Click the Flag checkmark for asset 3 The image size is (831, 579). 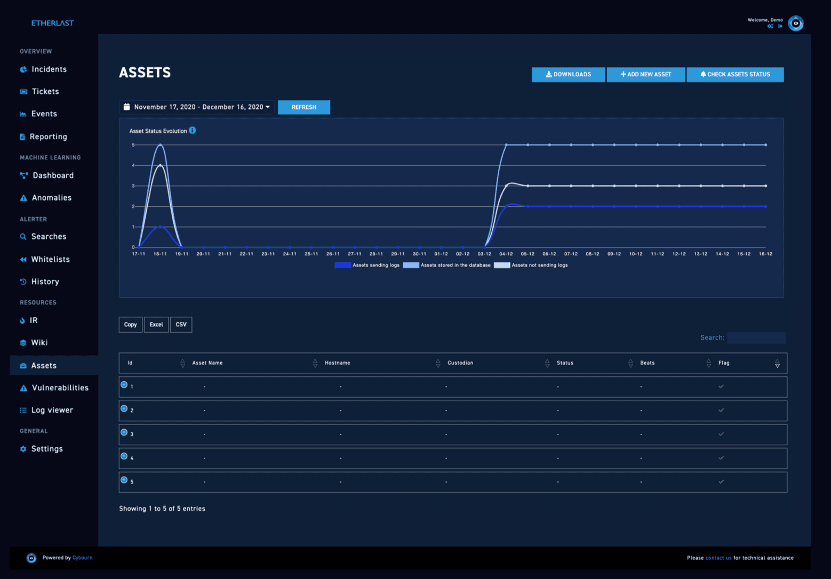(721, 434)
